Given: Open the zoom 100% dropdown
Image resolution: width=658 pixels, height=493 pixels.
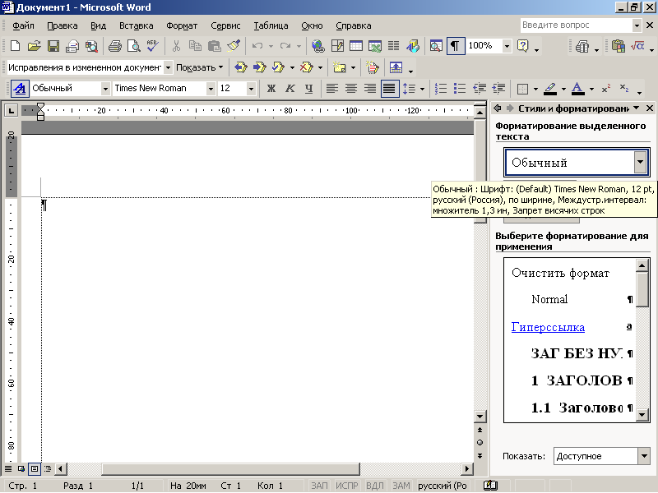Looking at the screenshot, I should (507, 46).
